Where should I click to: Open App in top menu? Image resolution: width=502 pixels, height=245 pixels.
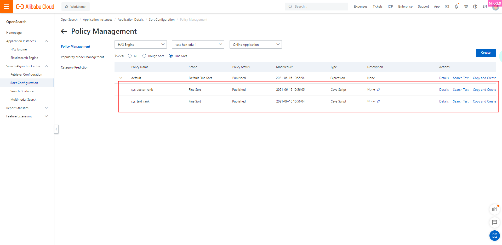point(437,7)
